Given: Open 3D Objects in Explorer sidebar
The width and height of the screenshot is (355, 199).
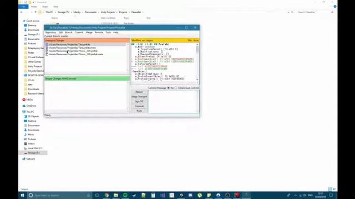Looking at the screenshot, I should pos(33,117).
